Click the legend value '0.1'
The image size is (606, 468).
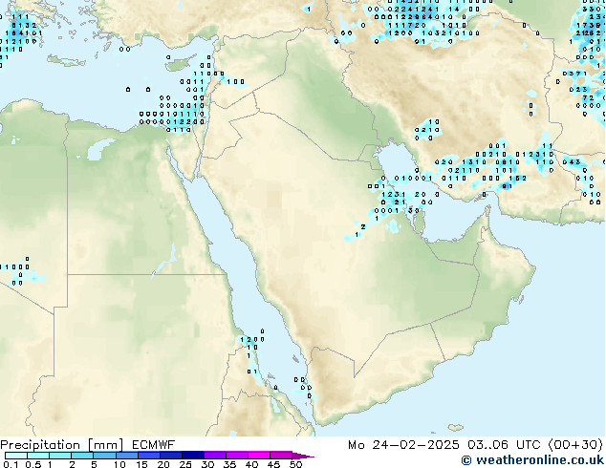pos(11,464)
